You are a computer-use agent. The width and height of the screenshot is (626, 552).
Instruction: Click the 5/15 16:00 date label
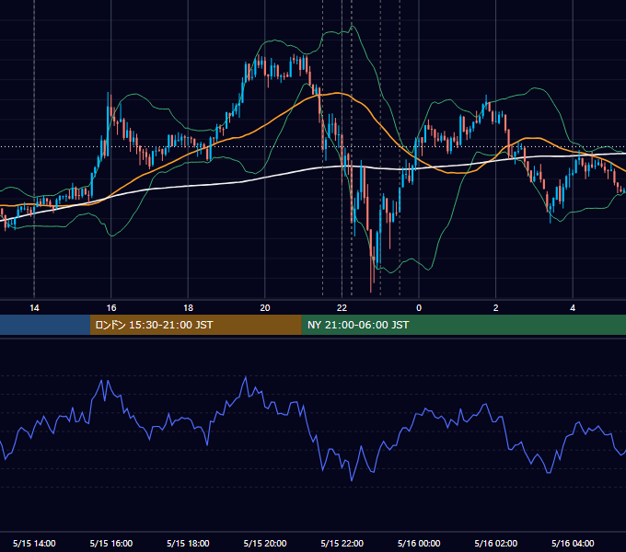coord(111,543)
